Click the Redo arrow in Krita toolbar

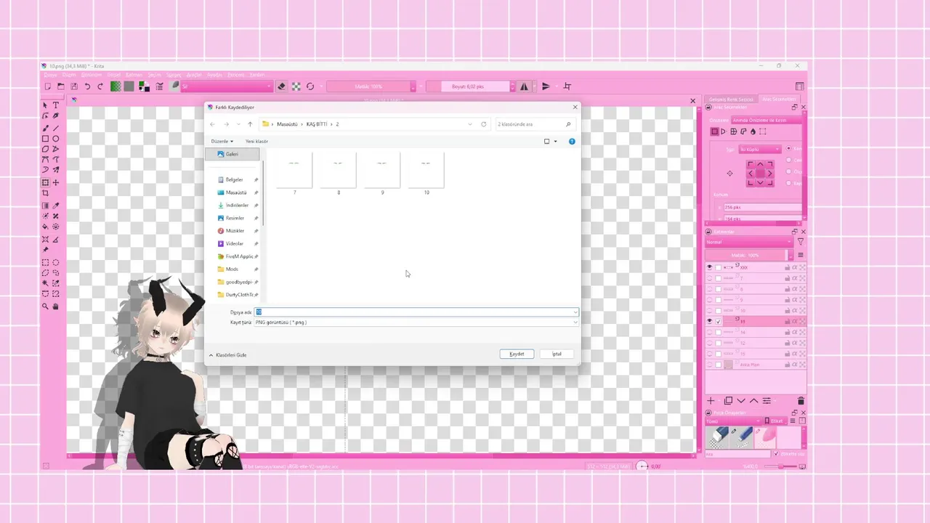tap(100, 86)
